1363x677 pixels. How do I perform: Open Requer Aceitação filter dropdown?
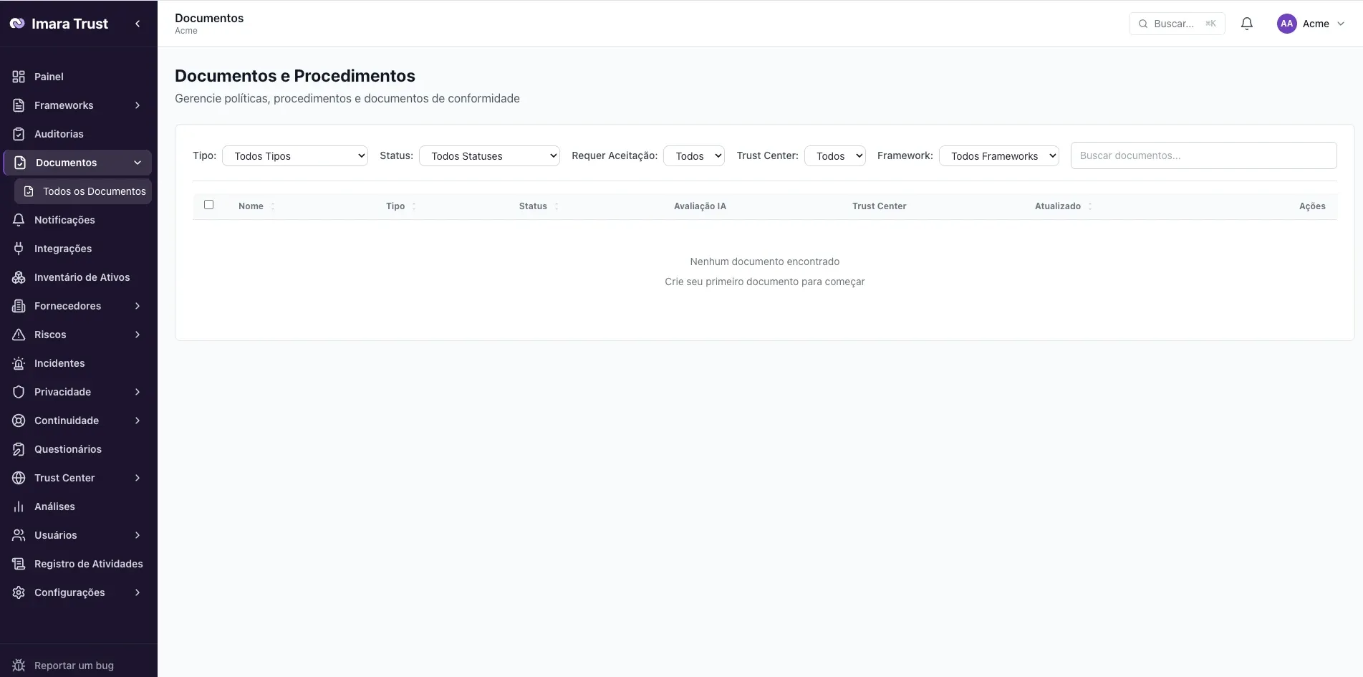[x=694, y=155]
